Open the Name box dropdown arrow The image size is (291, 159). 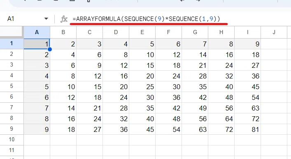coord(46,19)
